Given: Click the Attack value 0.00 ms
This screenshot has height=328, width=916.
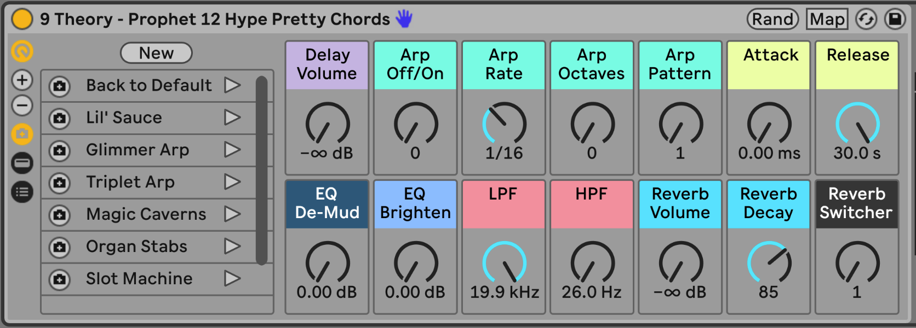Looking at the screenshot, I should click(769, 153).
